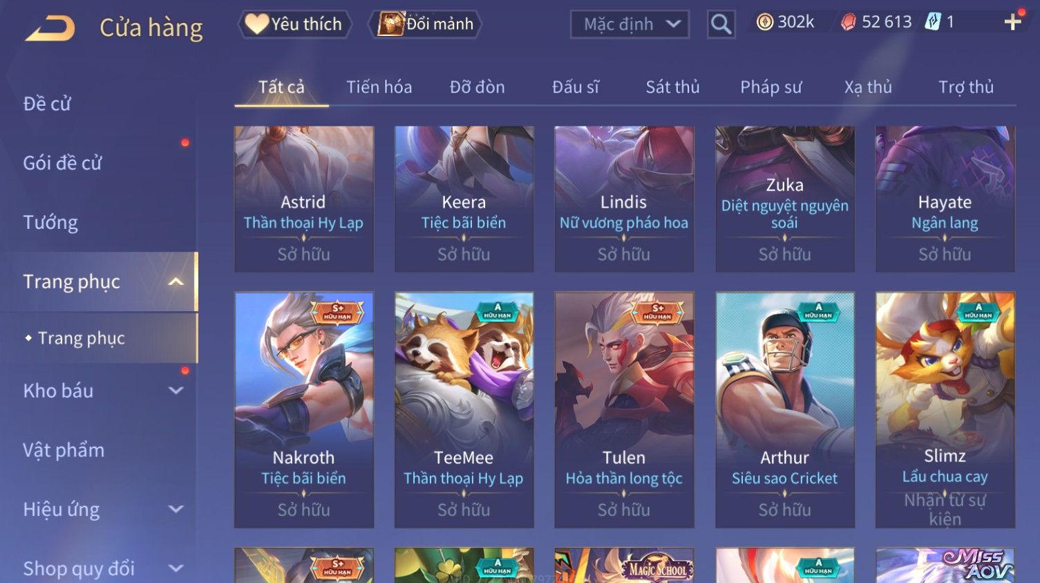Tap the plus icon to add currency
The image size is (1040, 583).
[x=1012, y=23]
